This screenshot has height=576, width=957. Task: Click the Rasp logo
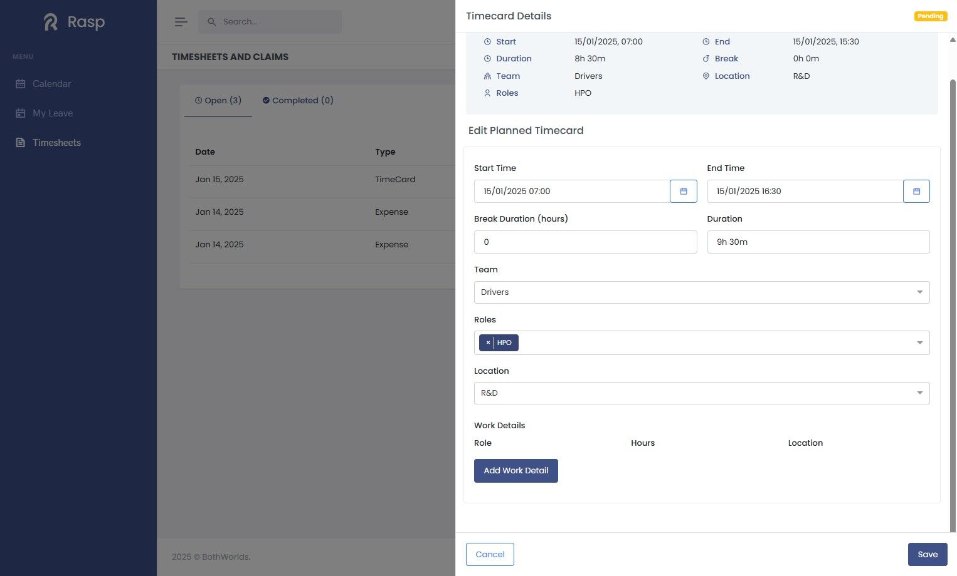[74, 22]
